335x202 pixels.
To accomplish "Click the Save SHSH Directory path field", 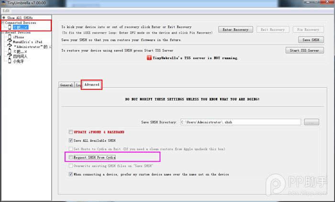I will pos(241,122).
